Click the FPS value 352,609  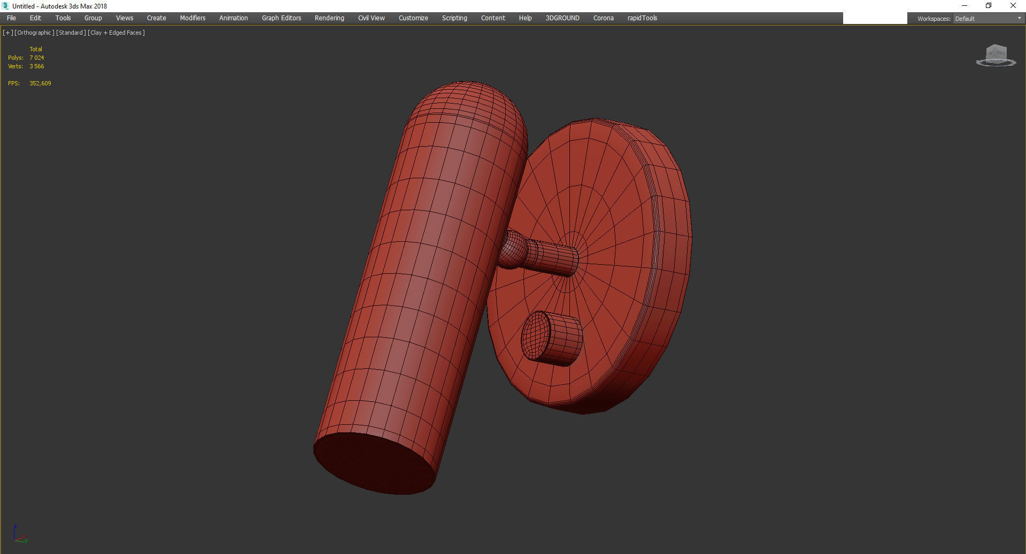pos(40,83)
